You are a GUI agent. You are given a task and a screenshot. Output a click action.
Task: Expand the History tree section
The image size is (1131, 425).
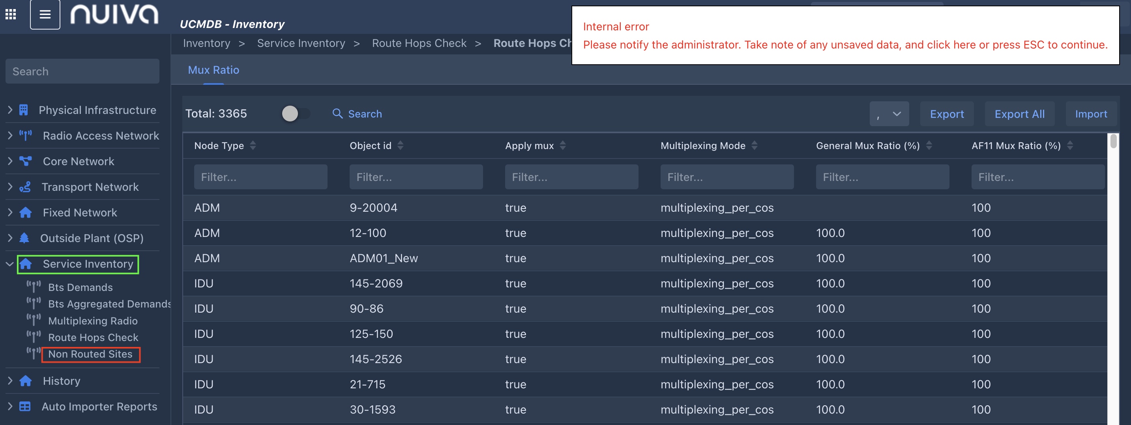9,381
